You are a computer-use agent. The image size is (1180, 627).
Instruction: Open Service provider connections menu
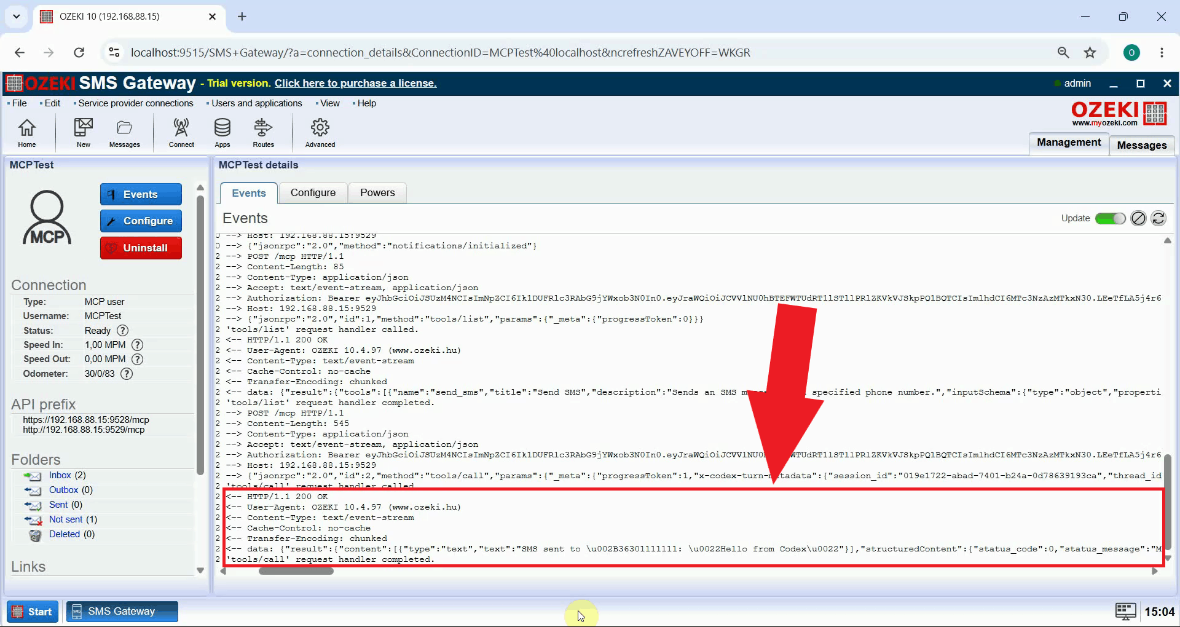pyautogui.click(x=135, y=103)
